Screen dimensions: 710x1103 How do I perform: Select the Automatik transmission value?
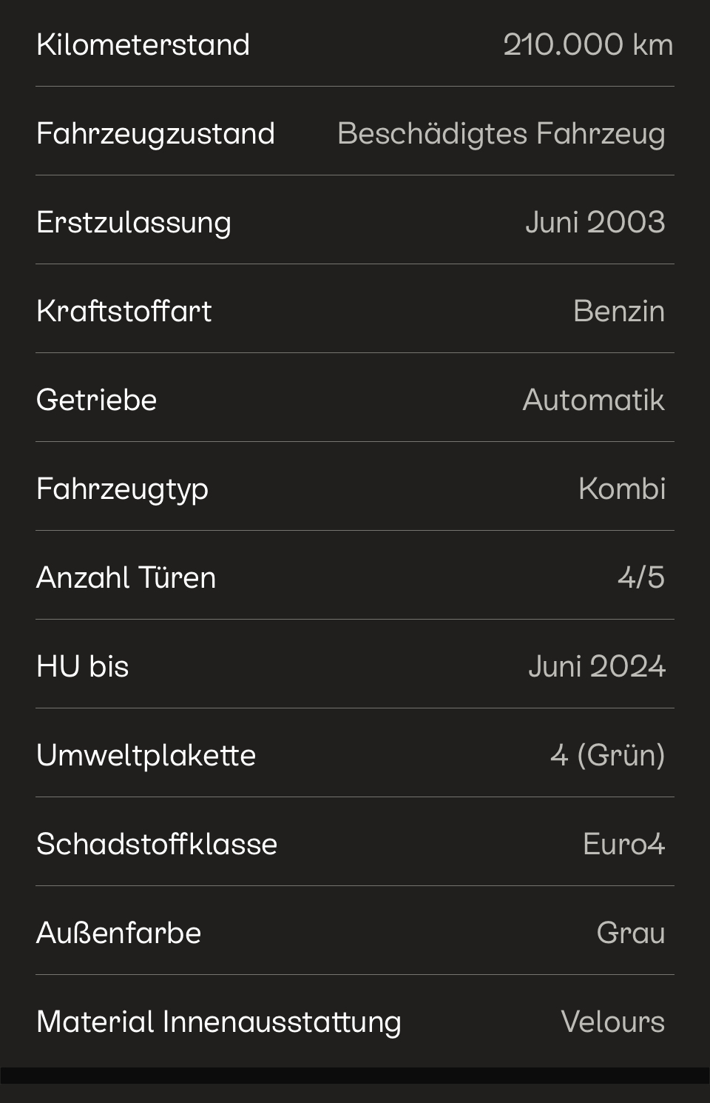(x=593, y=400)
